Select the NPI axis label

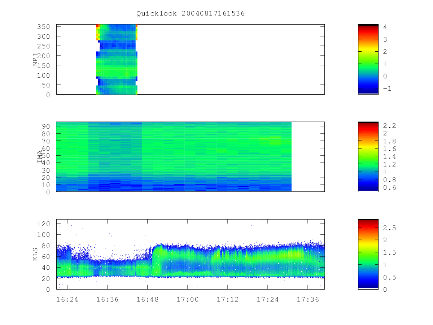click(35, 60)
